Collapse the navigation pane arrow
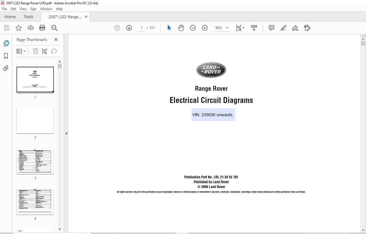The image size is (366, 234). pos(66,133)
